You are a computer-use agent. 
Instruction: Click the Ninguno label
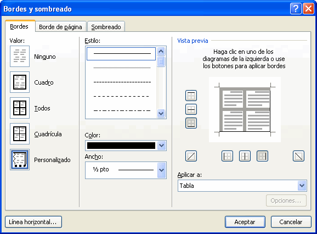pyautogui.click(x=44, y=57)
